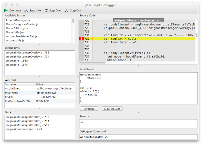This screenshot has width=202, height=145.
Task: Select the findStr watchlist variable
Action: tap(9, 97)
